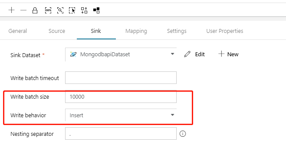Go to the Settings tab
Image resolution: width=286 pixels, height=167 pixels.
pyautogui.click(x=177, y=31)
